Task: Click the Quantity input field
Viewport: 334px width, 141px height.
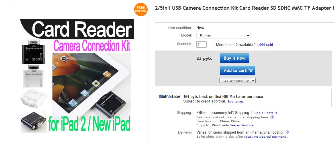Action: coord(201,45)
